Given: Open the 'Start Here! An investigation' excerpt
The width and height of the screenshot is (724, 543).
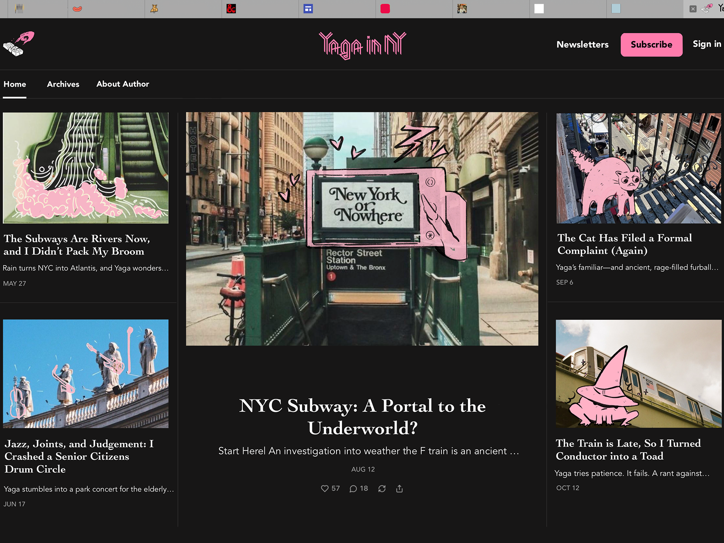Looking at the screenshot, I should 368,451.
